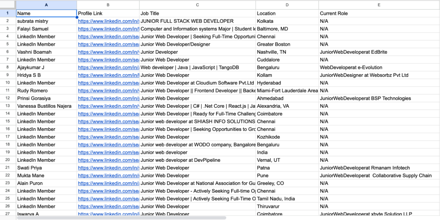Select the 'Kolkata' location cell
Screen dimensions: 440x220
[x=287, y=21]
